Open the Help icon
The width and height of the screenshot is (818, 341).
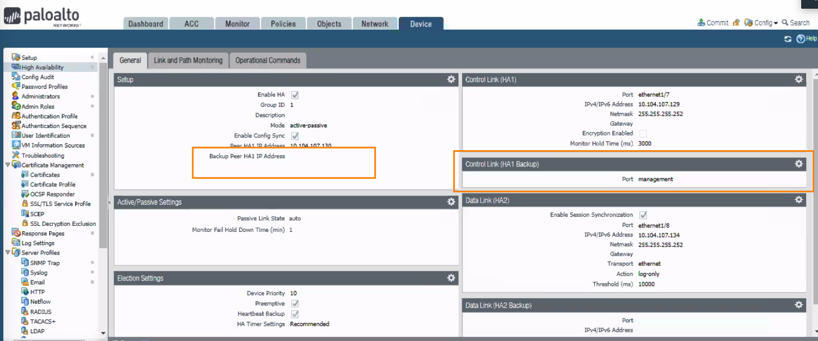pyautogui.click(x=801, y=39)
